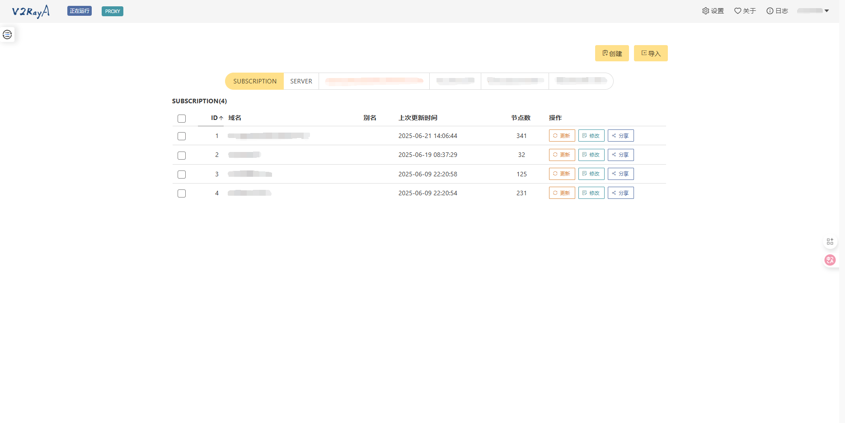Sort by the ID column arrow

(x=221, y=118)
